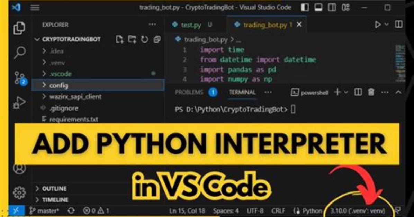The image size is (414, 217).
Task: Select Python language mode in status bar
Action: coord(312,211)
